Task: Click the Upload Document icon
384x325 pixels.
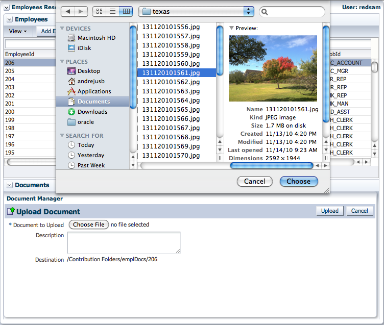Action: tap(11, 211)
